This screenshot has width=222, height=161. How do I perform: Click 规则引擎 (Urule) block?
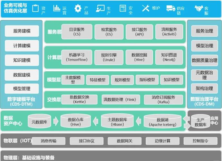pos(109,57)
